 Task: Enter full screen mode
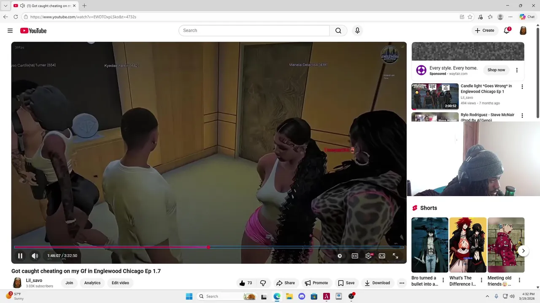(x=395, y=255)
